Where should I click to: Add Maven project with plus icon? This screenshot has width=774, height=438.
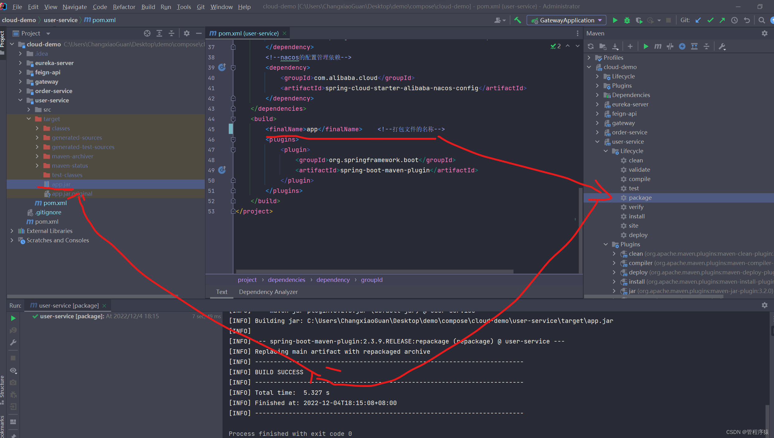coord(630,46)
